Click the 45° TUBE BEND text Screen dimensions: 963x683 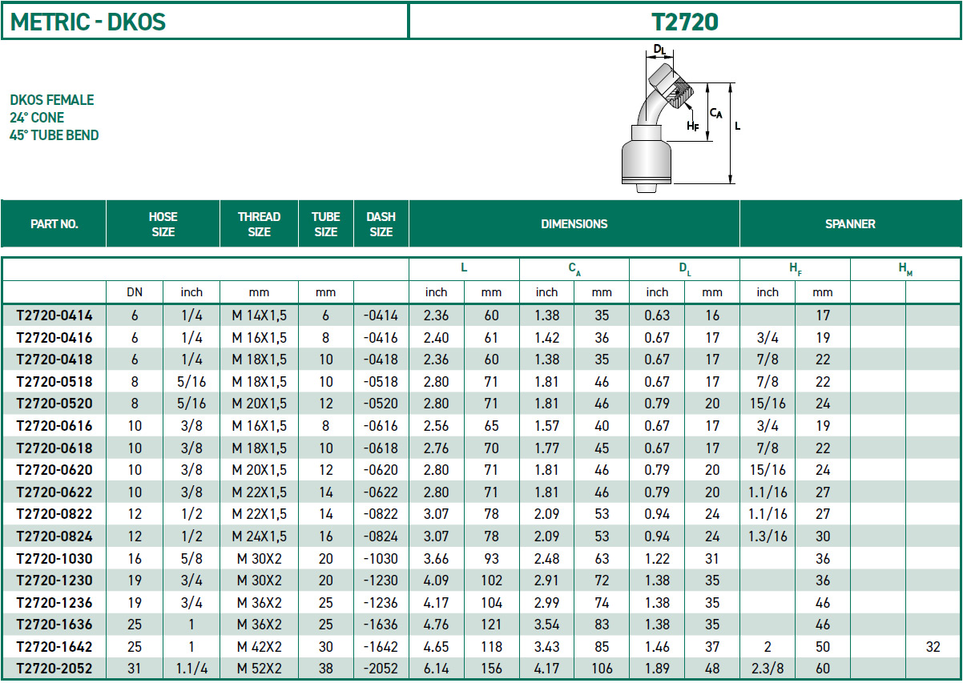pyautogui.click(x=54, y=135)
